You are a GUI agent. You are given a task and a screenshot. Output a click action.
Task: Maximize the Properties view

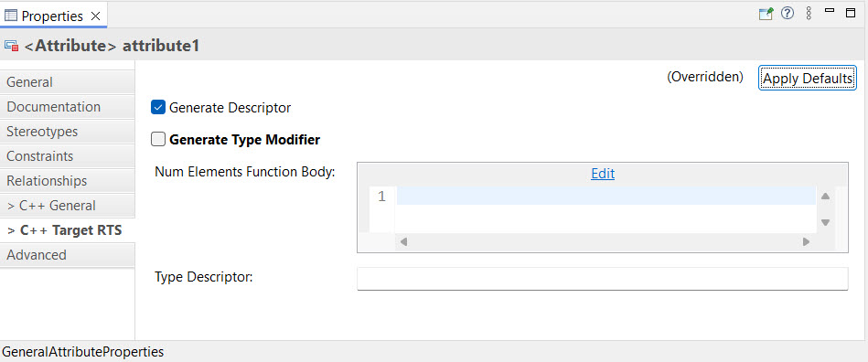(x=851, y=13)
